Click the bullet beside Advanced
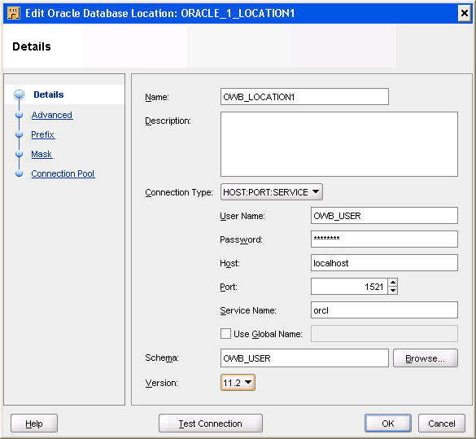Screen dimensions: 476x439 (20, 115)
